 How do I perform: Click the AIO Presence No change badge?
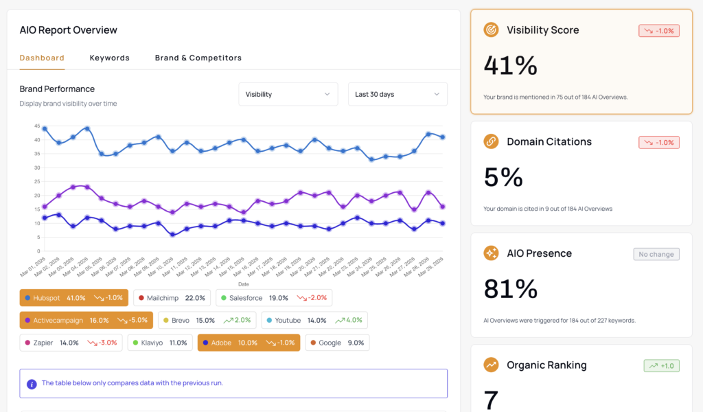click(x=656, y=254)
